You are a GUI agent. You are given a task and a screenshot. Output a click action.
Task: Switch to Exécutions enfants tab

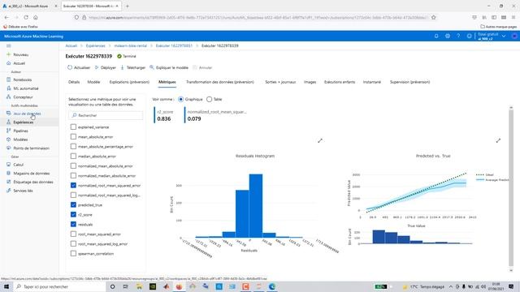(x=340, y=82)
